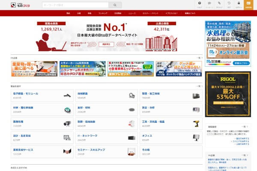The image size is (257, 171).
Task: Click the seminar icon for セミナー・スキルアップ
Action: (131, 152)
